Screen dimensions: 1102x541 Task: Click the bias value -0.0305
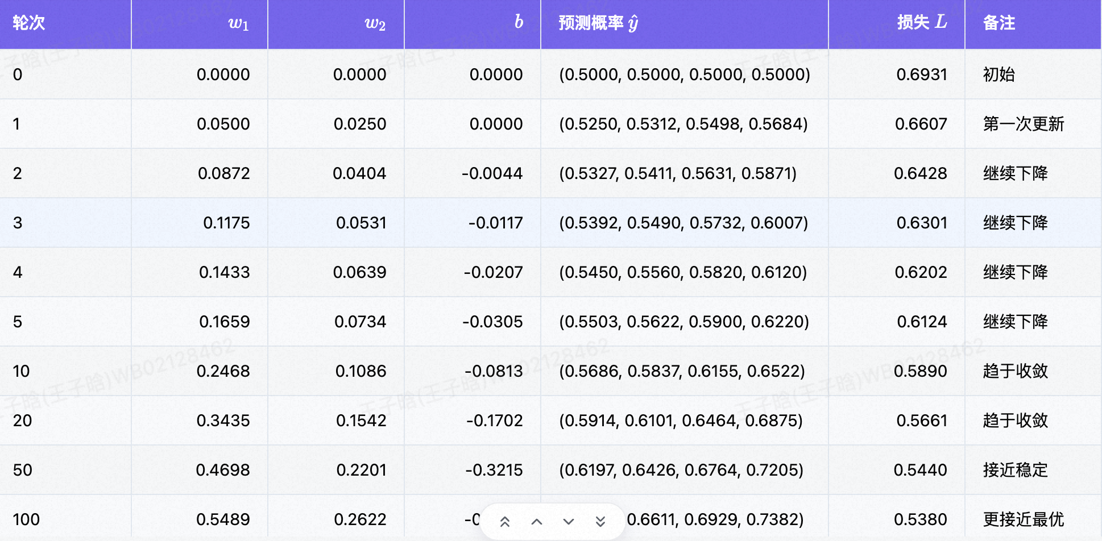(x=493, y=322)
